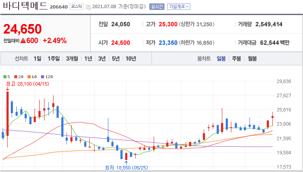Image resolution: width=303 pixels, height=172 pixels.
Task: Click the 거래대금 value 62,544 백만
Action: click(275, 43)
